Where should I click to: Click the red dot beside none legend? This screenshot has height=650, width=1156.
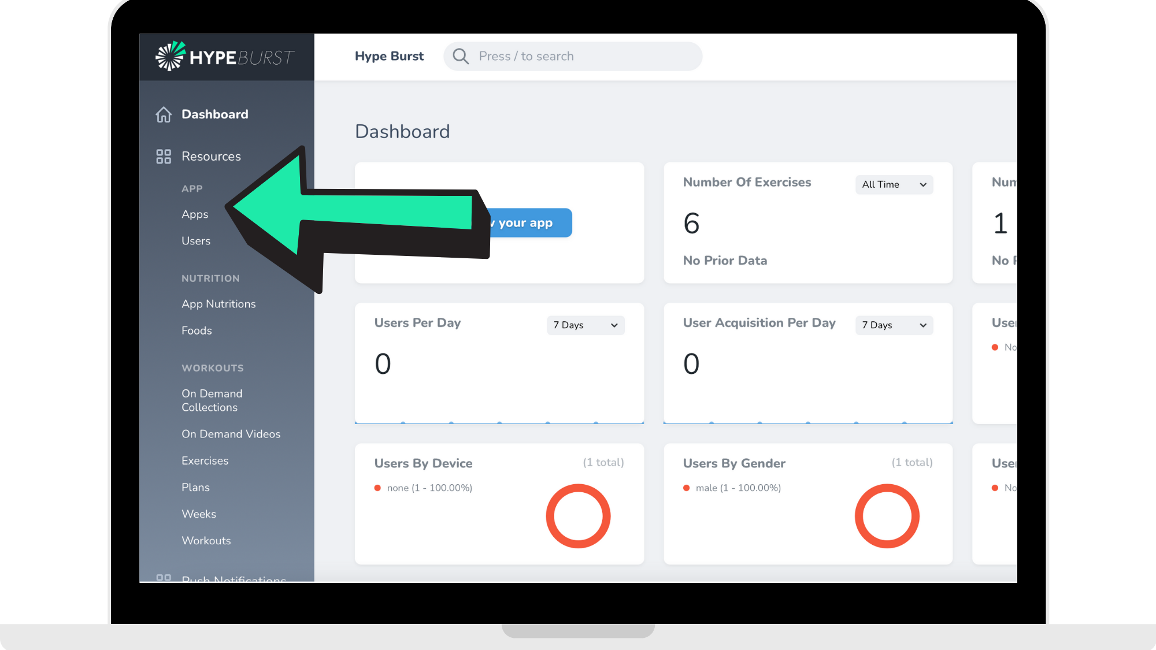(x=377, y=488)
